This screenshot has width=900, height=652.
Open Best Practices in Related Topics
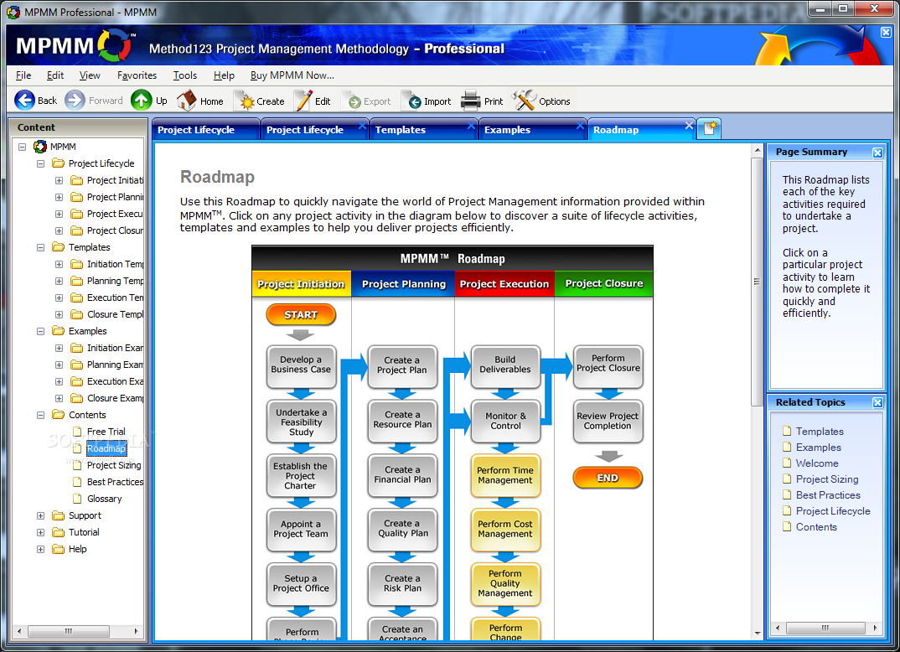(828, 494)
